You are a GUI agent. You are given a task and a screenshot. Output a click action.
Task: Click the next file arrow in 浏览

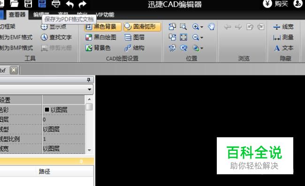click(238, 27)
